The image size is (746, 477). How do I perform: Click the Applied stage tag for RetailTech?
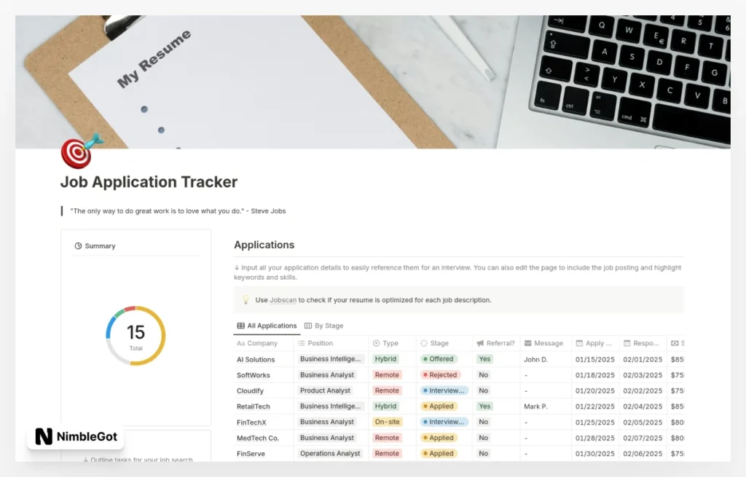pyautogui.click(x=439, y=406)
